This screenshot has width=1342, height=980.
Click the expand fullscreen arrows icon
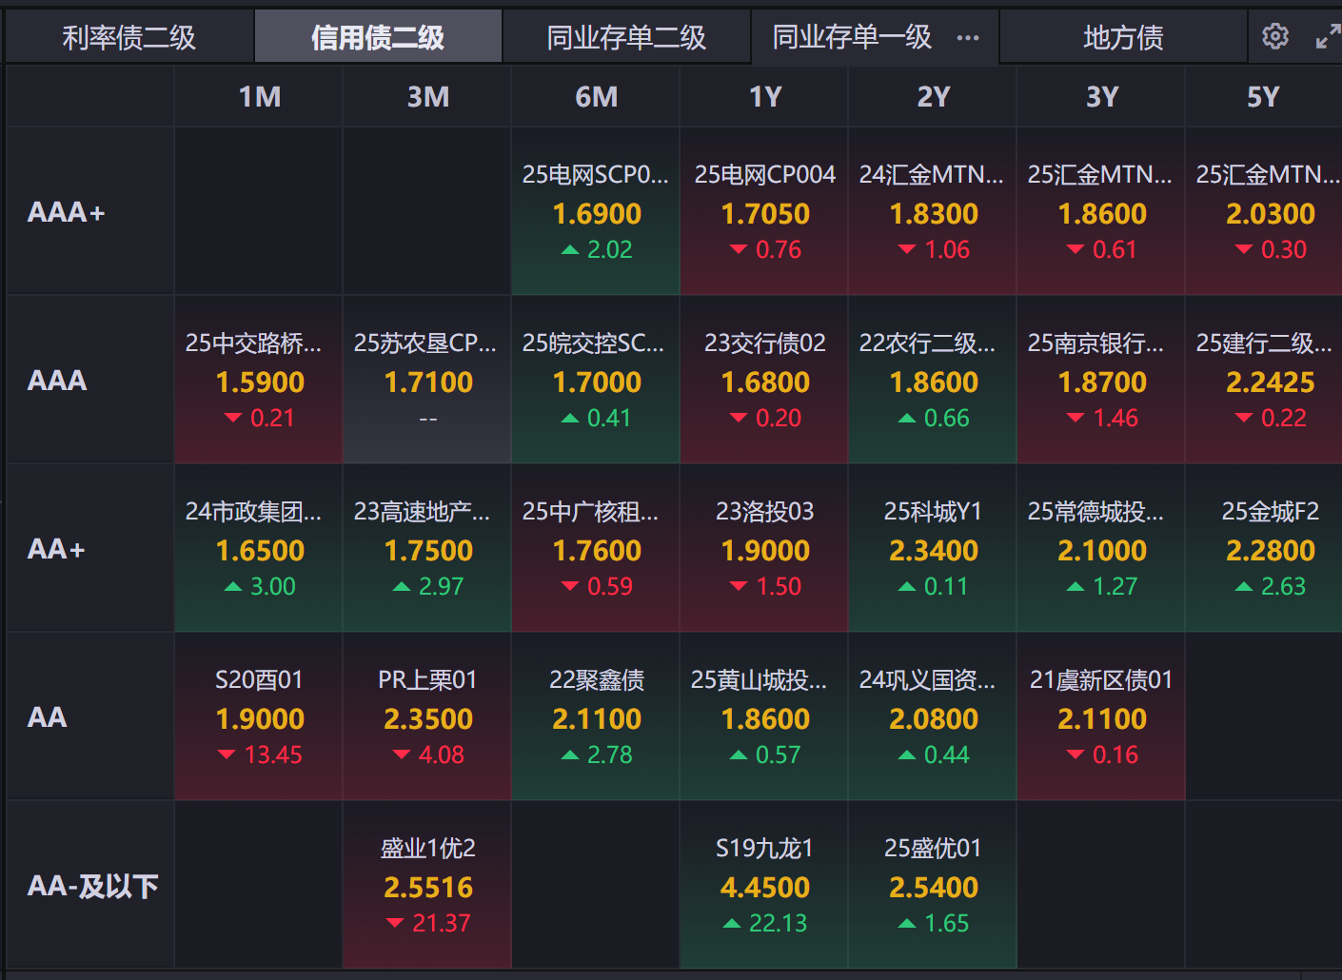tap(1327, 37)
